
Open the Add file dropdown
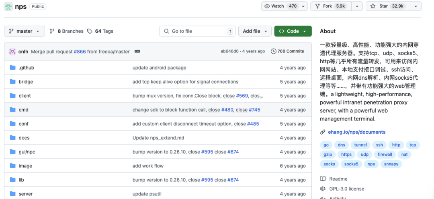coord(255,31)
